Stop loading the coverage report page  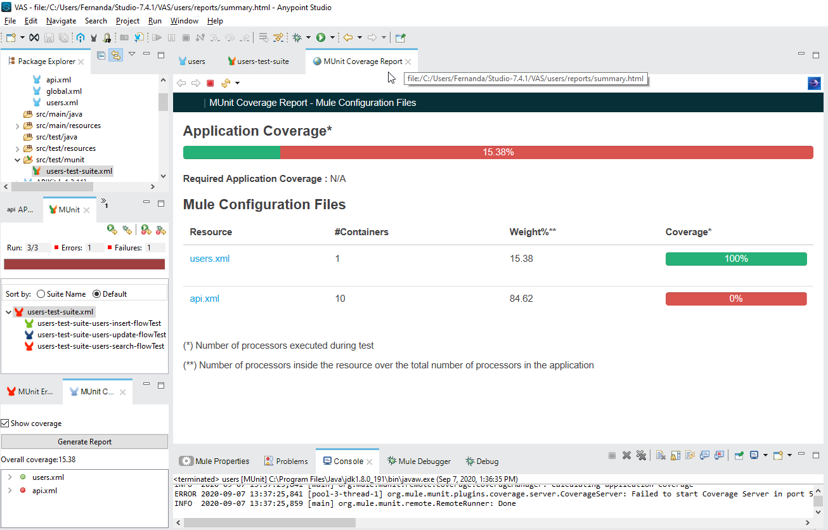[210, 82]
